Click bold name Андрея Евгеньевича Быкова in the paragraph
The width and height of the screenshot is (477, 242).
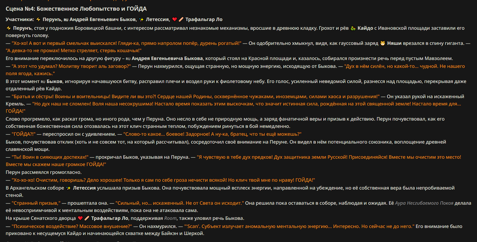(x=167, y=58)
